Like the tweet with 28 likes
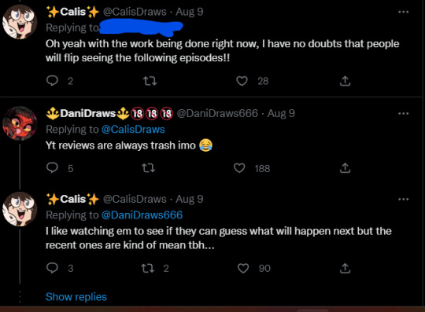Viewport: 425px width, 312px height. (242, 81)
